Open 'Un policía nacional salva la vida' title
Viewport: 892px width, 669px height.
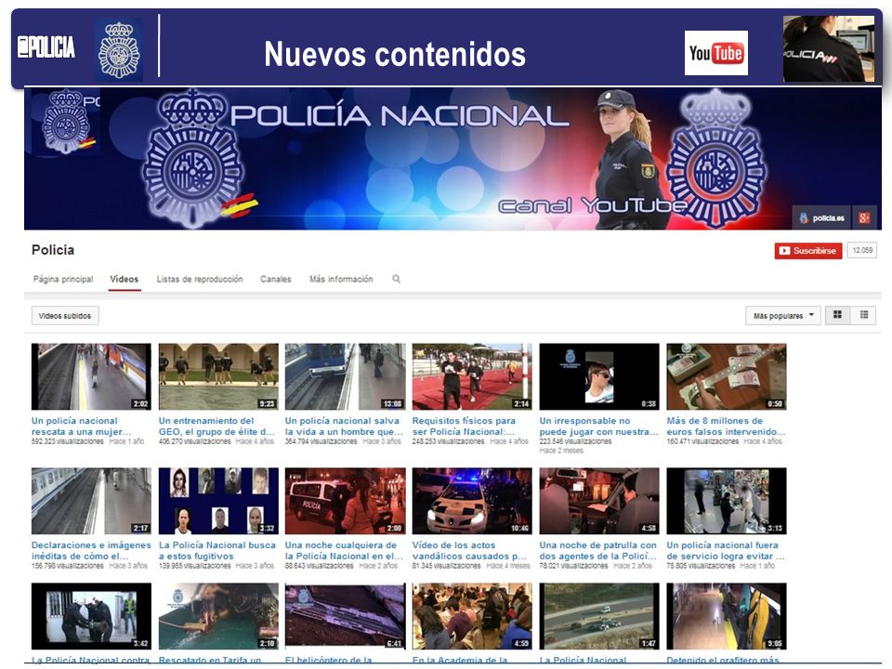click(x=344, y=426)
